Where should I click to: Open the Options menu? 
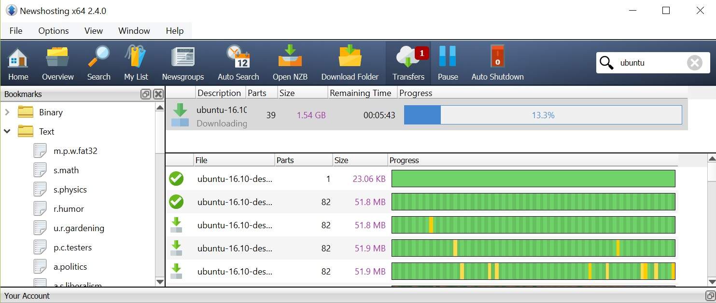[x=53, y=31]
